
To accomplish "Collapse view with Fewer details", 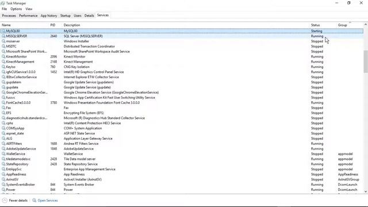I will pos(15,201).
